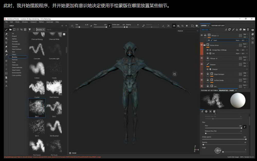
Task: Select the Paint brush tool in left toolbar
Action: [x=6, y=30]
